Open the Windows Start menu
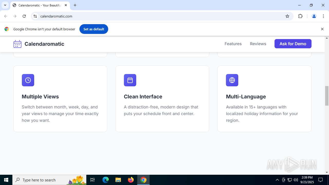 coord(6,180)
